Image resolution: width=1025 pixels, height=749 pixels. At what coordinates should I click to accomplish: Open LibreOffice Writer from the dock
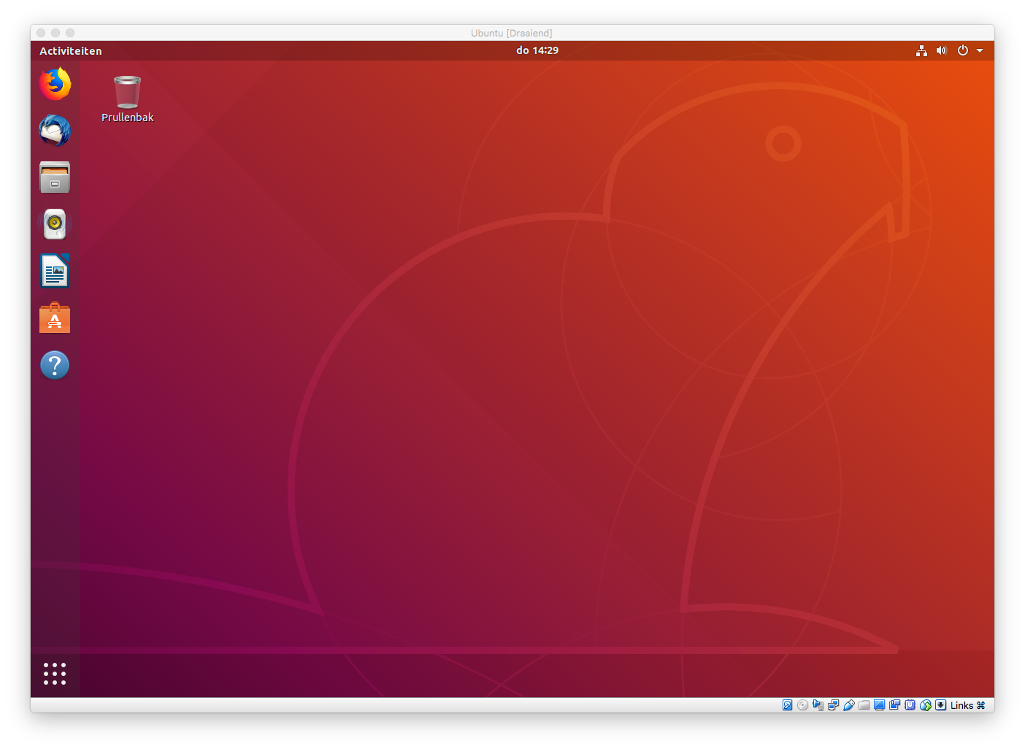pos(55,272)
